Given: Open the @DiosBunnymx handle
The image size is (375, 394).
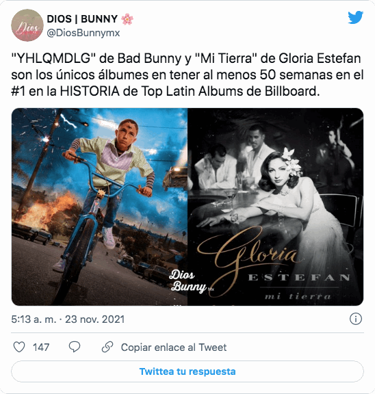Looking at the screenshot, I should click(83, 33).
